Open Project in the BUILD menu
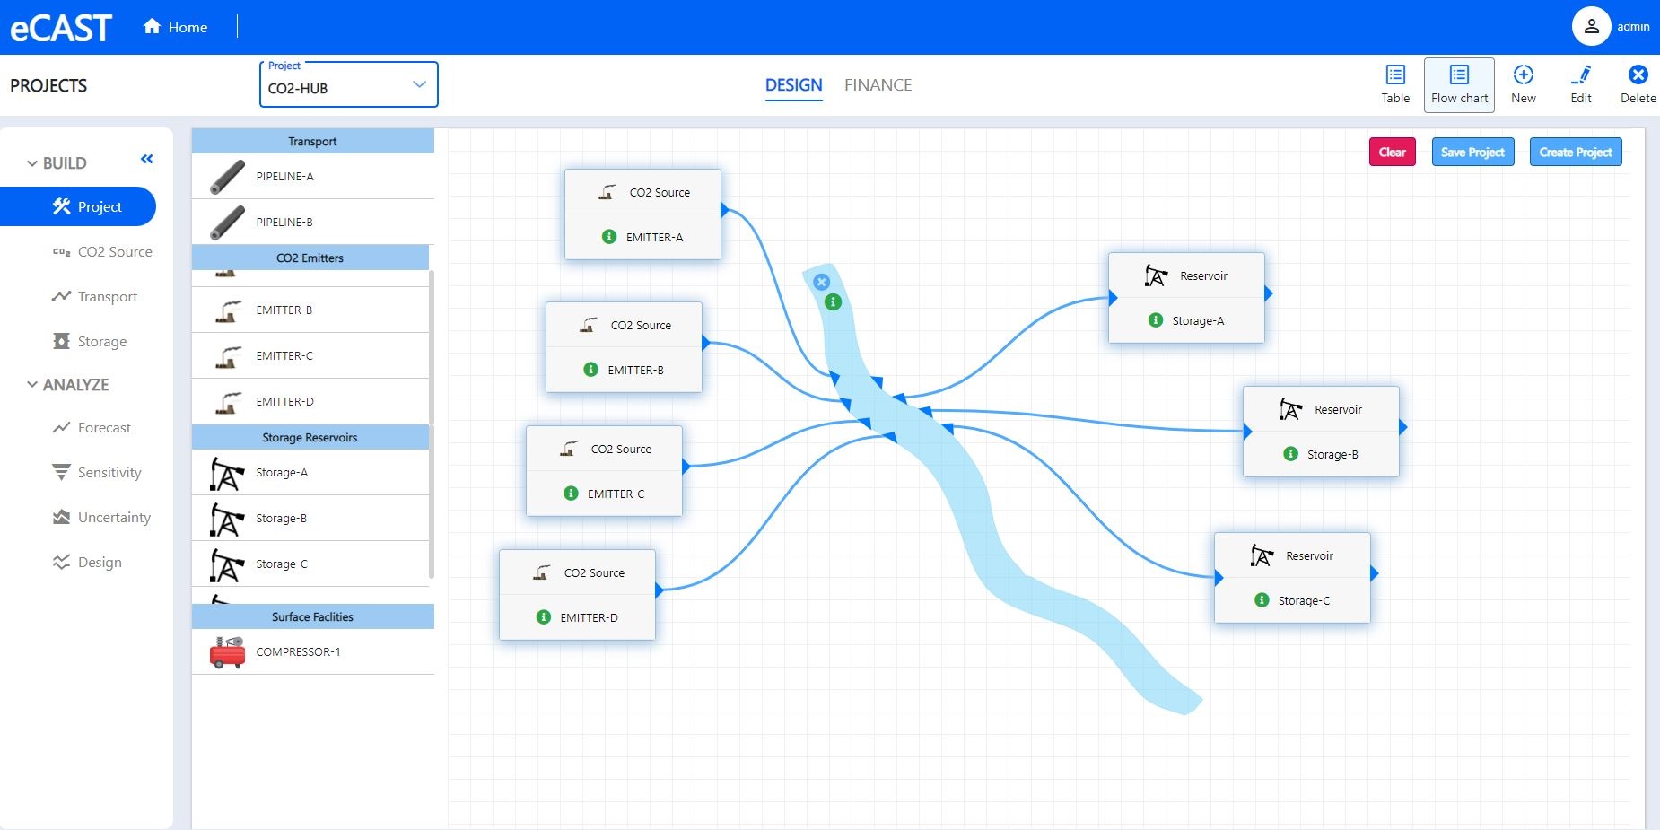1660x830 pixels. (78, 206)
